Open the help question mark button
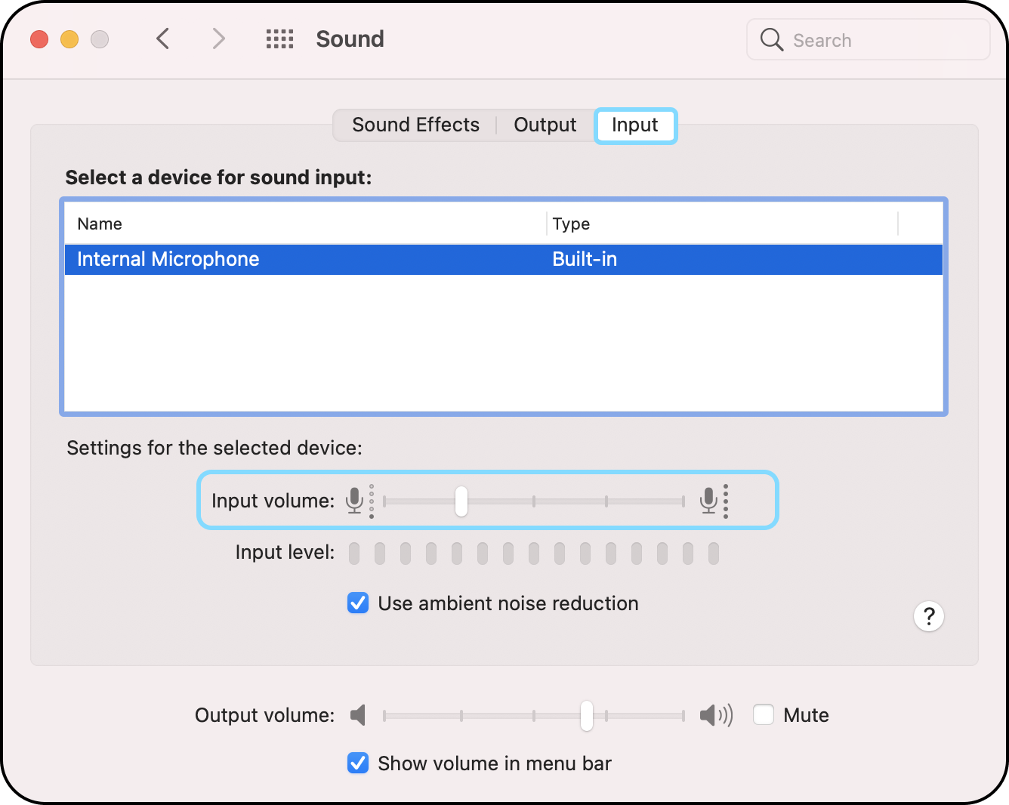The width and height of the screenshot is (1009, 805). (928, 616)
